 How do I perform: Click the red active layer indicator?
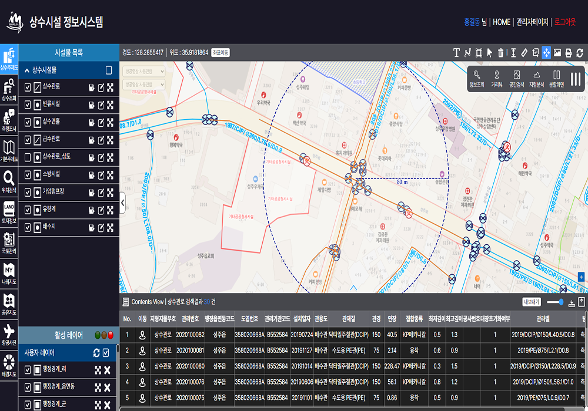pos(111,335)
